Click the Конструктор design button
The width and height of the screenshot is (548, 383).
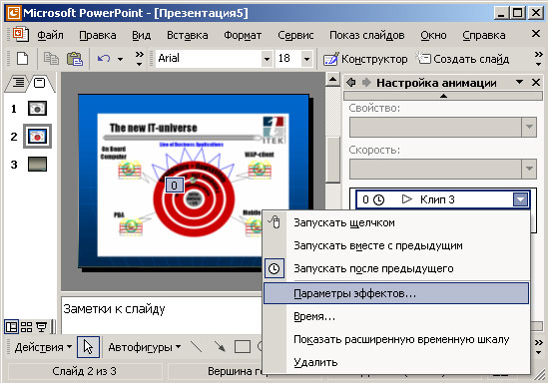pyautogui.click(x=365, y=59)
